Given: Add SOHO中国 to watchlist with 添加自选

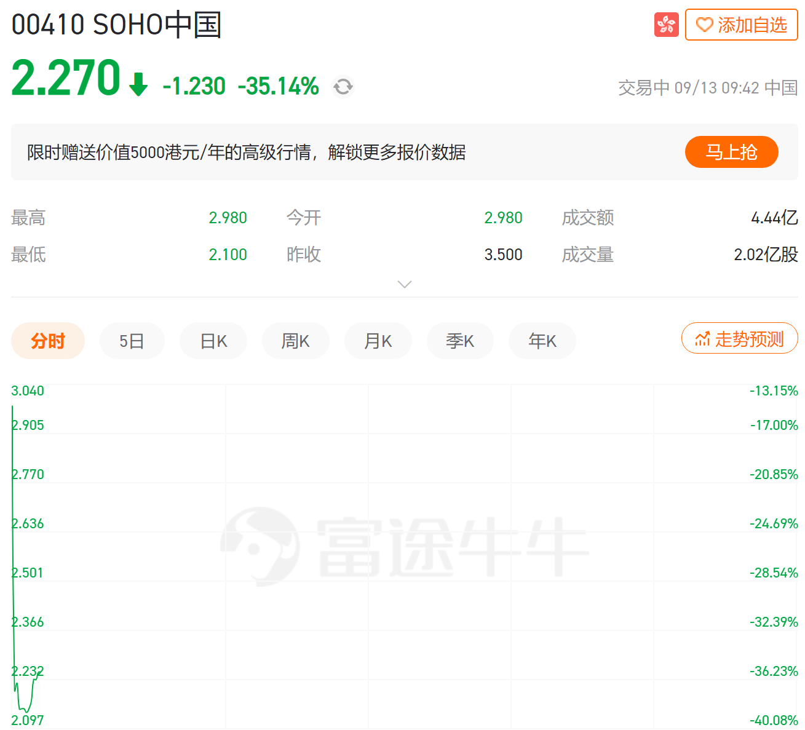Looking at the screenshot, I should click(x=742, y=25).
